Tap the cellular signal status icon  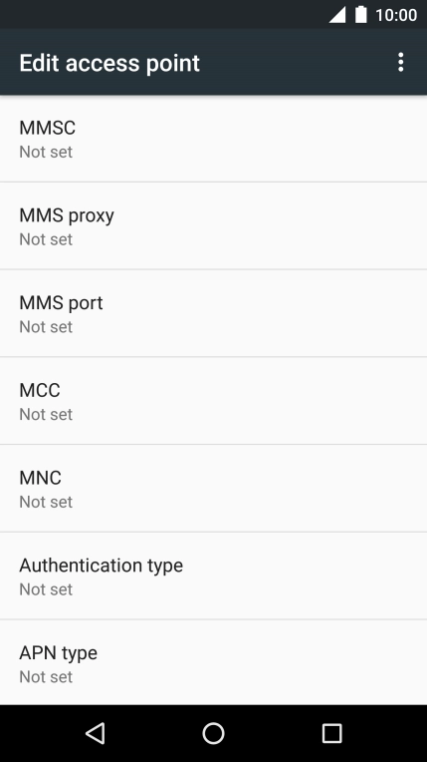337,15
